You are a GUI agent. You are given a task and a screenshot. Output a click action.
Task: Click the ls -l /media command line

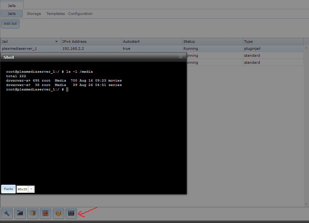click(x=50, y=72)
